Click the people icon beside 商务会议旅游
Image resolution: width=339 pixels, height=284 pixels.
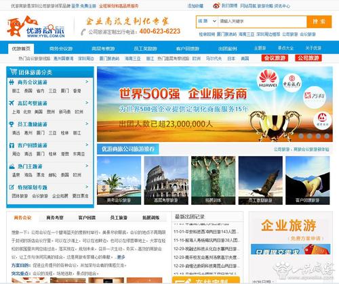[x=12, y=82]
